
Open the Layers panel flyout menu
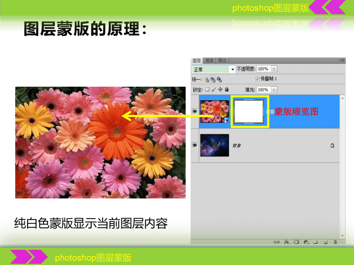(342, 60)
